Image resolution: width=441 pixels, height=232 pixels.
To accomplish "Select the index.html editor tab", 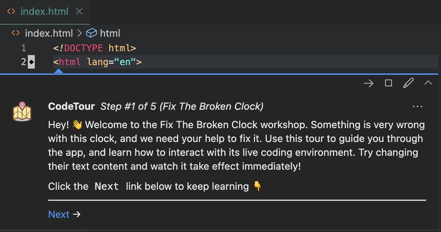I will tap(45, 12).
